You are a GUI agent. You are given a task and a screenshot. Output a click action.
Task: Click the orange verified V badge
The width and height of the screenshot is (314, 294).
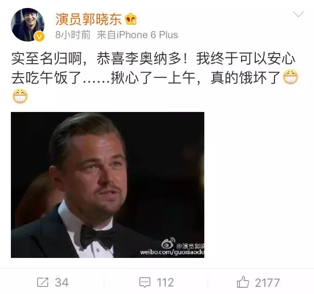[39, 36]
